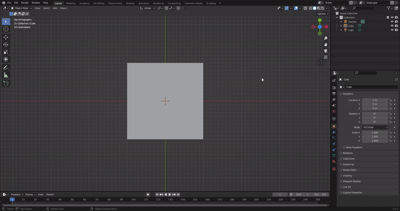Switch to the Shading workspace tab
Viewport: 400px width, 211px height.
pos(130,3)
